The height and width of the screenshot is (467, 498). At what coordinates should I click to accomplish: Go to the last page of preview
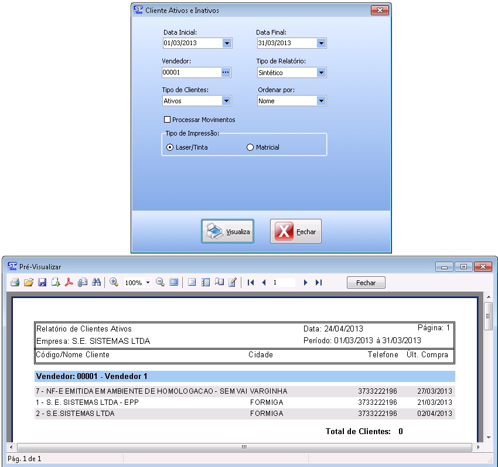click(319, 283)
